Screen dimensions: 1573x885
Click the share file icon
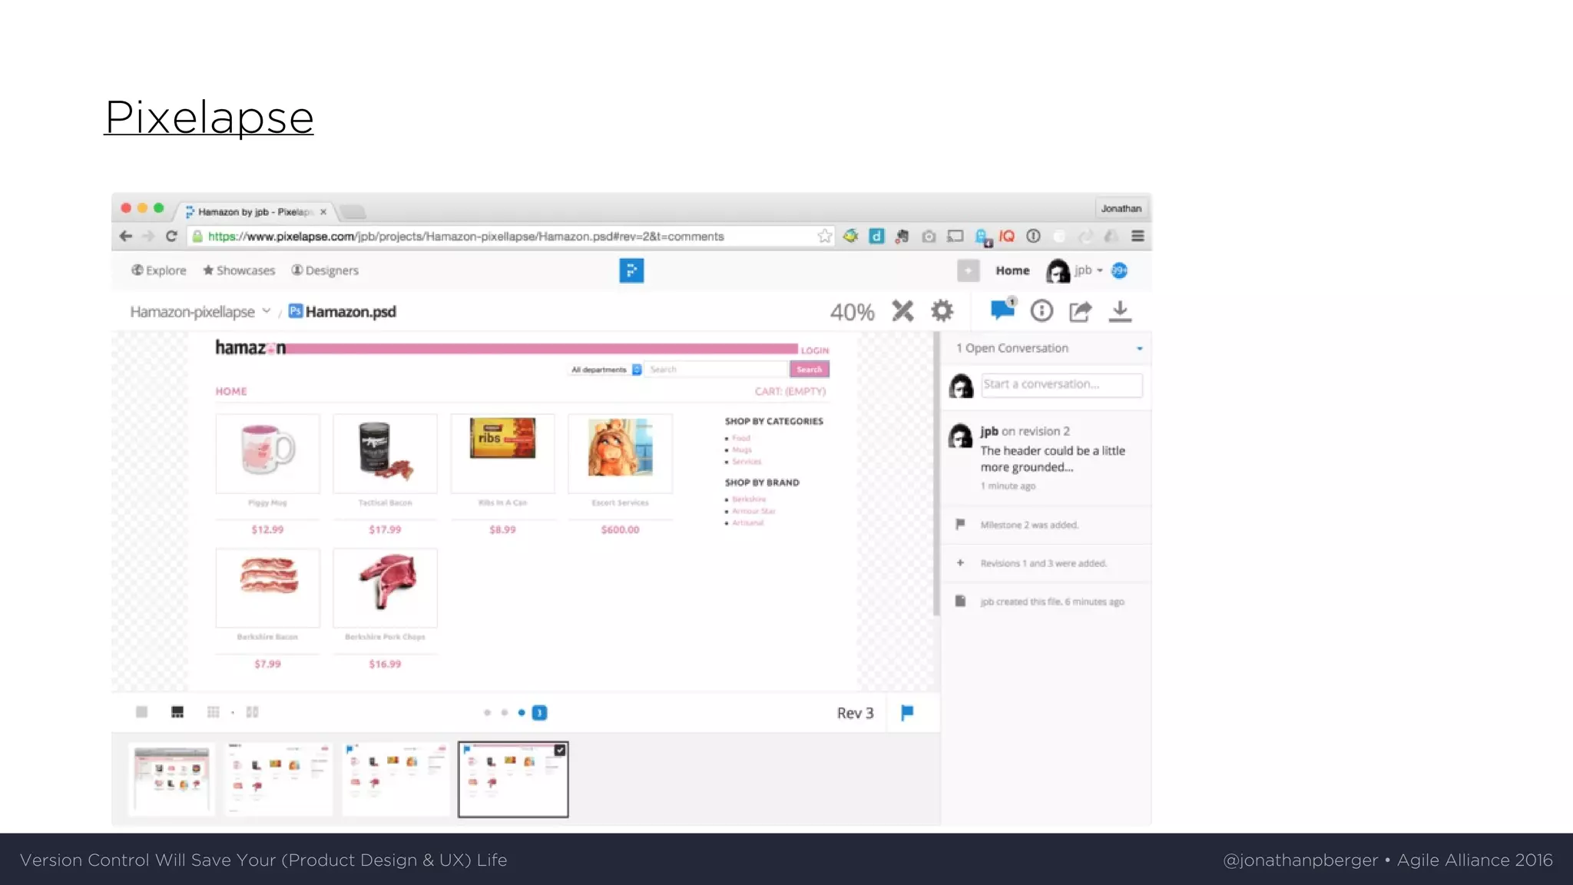pos(1081,311)
